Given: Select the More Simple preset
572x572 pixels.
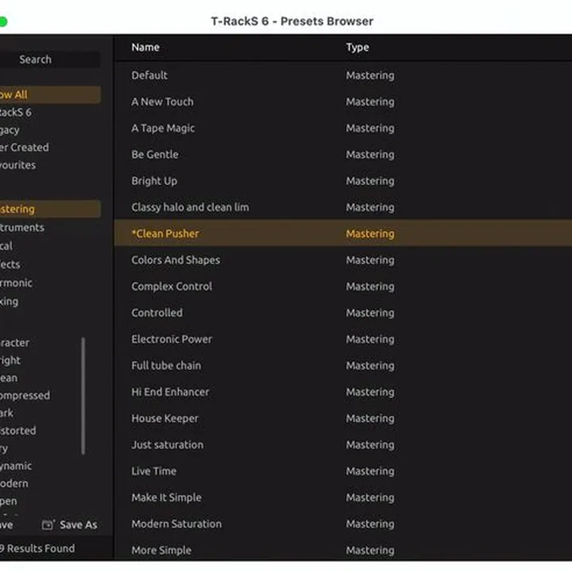Looking at the screenshot, I should point(343,550).
